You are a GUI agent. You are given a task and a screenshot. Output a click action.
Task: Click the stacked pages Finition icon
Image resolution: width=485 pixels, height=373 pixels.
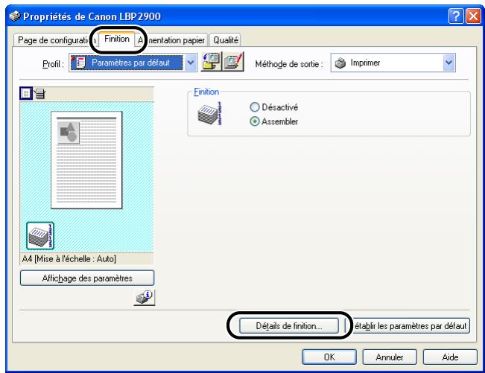click(209, 113)
